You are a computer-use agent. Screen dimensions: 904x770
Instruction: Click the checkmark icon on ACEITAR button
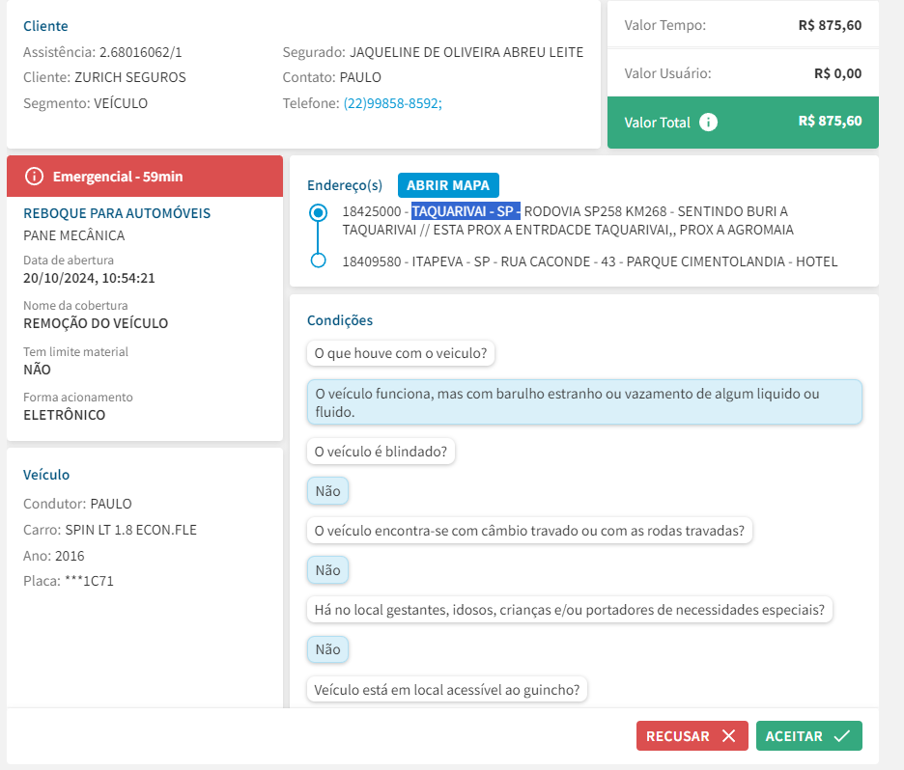click(x=841, y=736)
